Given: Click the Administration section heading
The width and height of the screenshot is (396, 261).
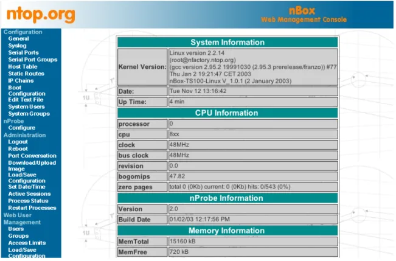Looking at the screenshot, I should tap(24, 135).
